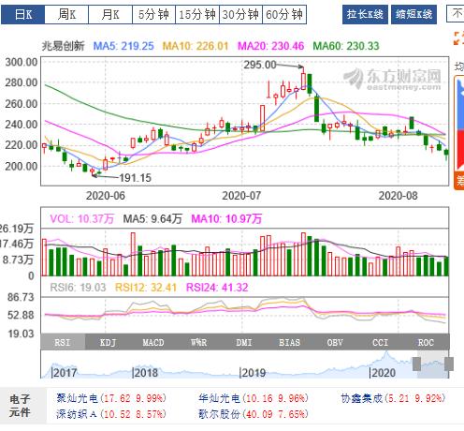
Task: Select the OBV indicator tab
Action: point(335,342)
